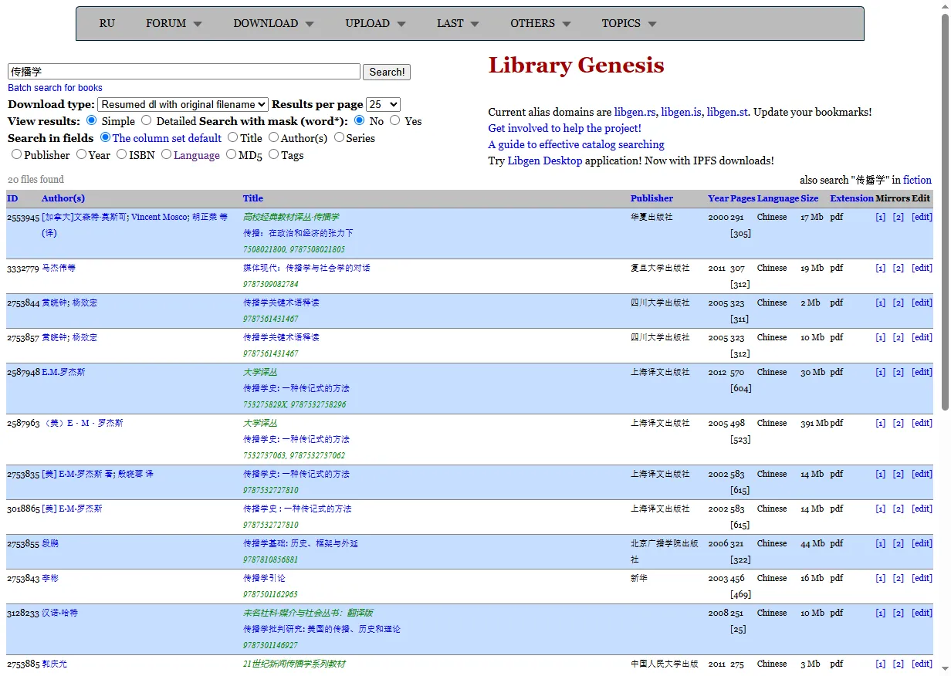
Task: Open author link E.M.罗杰斯 in row 2587948
Action: (x=63, y=372)
